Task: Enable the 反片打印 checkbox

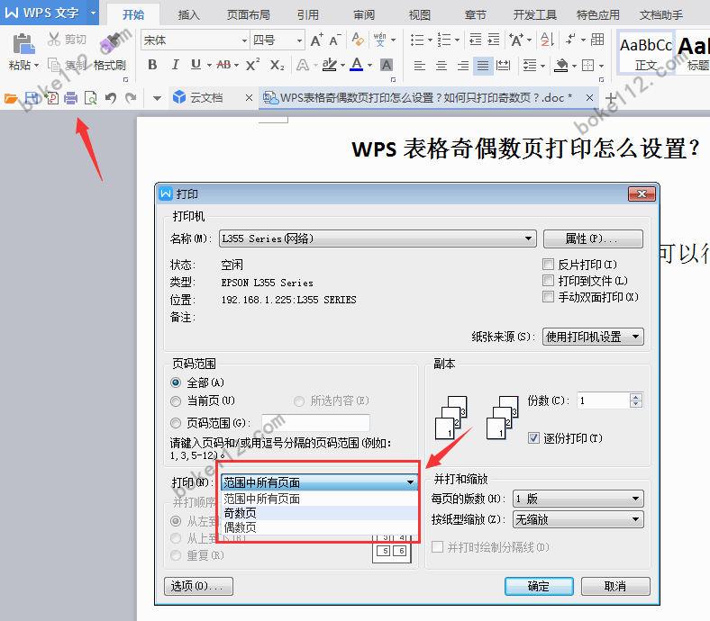Action: tap(548, 265)
